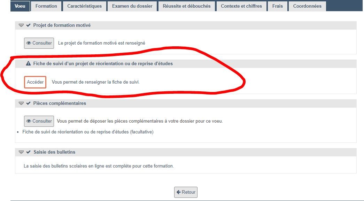Click the back arrow icon on Retour
364x201 pixels.
point(179,192)
